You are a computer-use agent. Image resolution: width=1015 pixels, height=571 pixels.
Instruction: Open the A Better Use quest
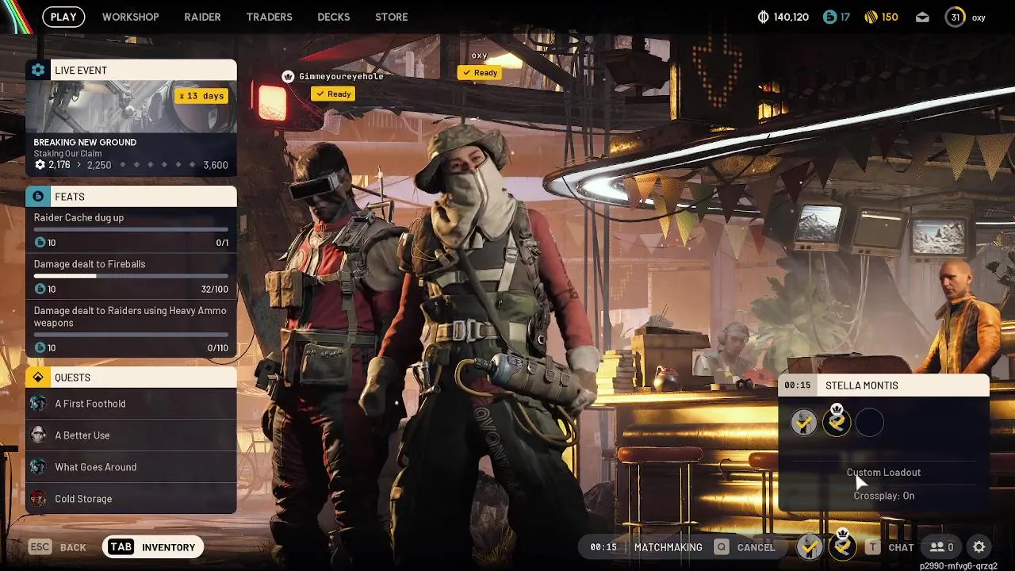click(x=131, y=435)
